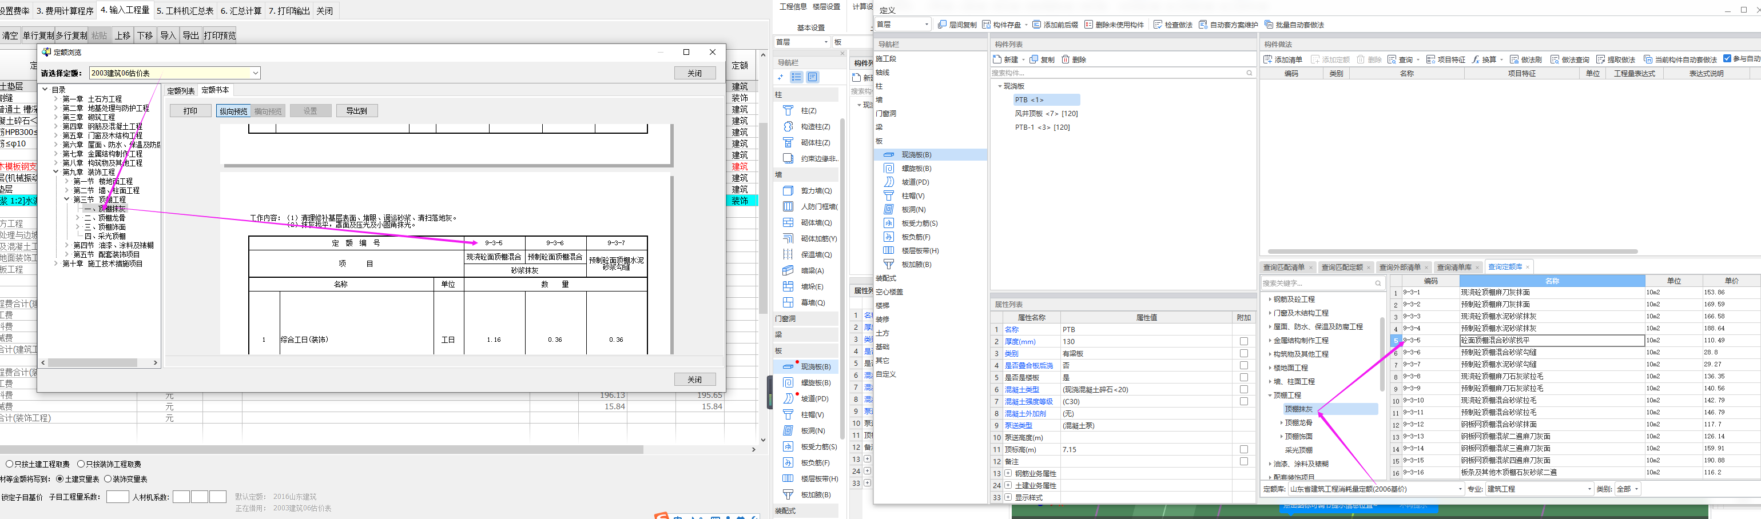The height and width of the screenshot is (519, 1761).
Task: Click the 检查做法 toolbar icon
Action: click(x=1158, y=25)
